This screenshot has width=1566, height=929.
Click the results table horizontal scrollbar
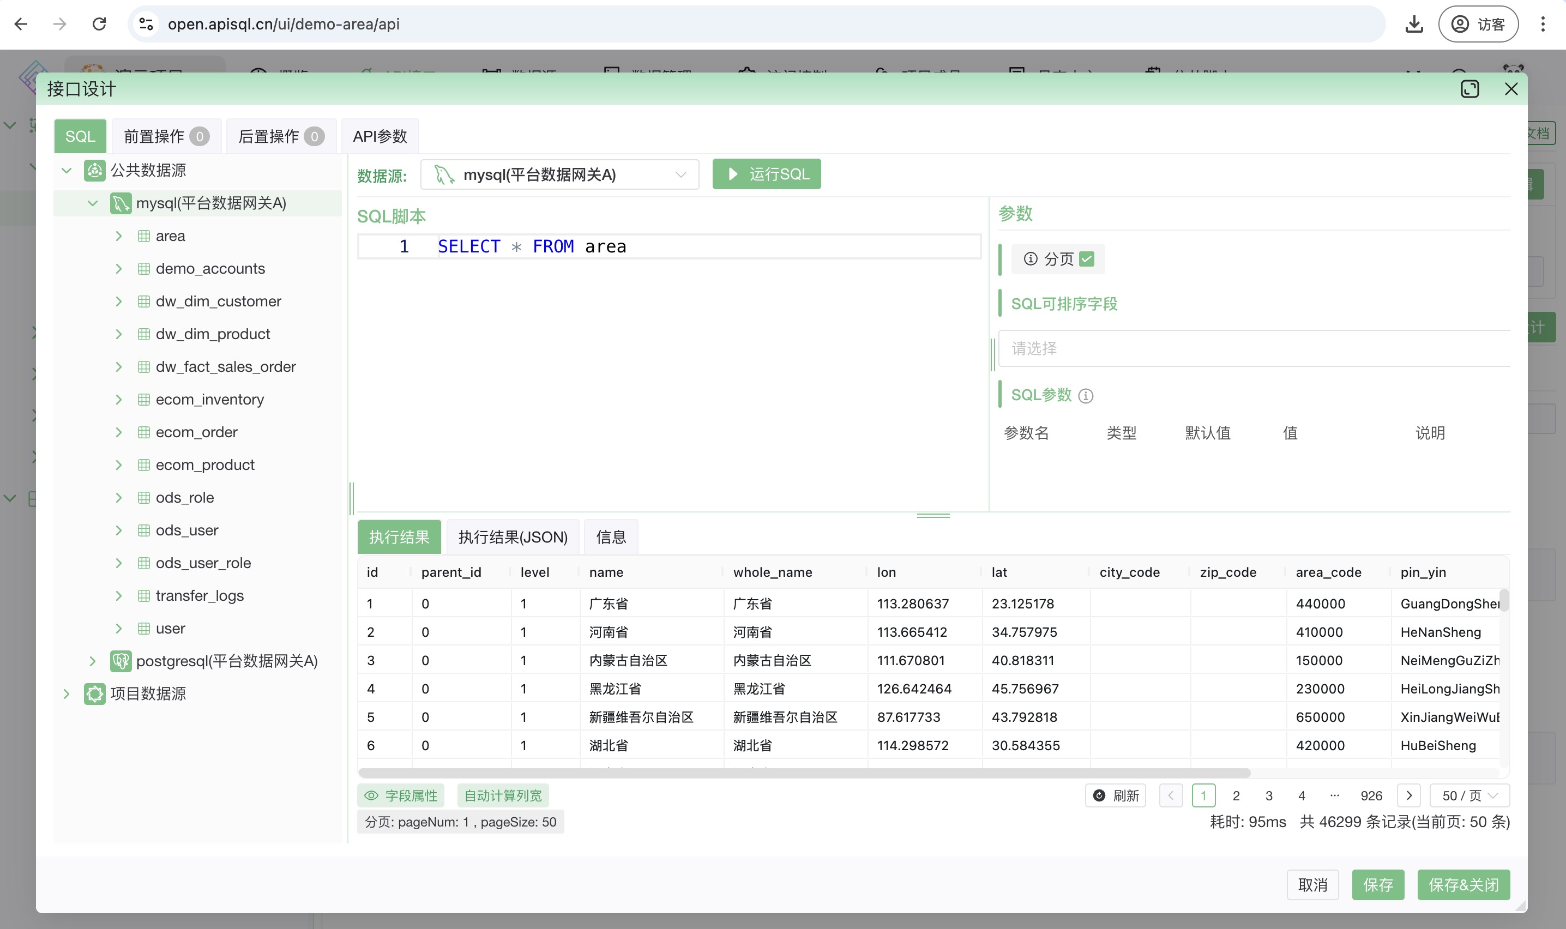pyautogui.click(x=804, y=773)
